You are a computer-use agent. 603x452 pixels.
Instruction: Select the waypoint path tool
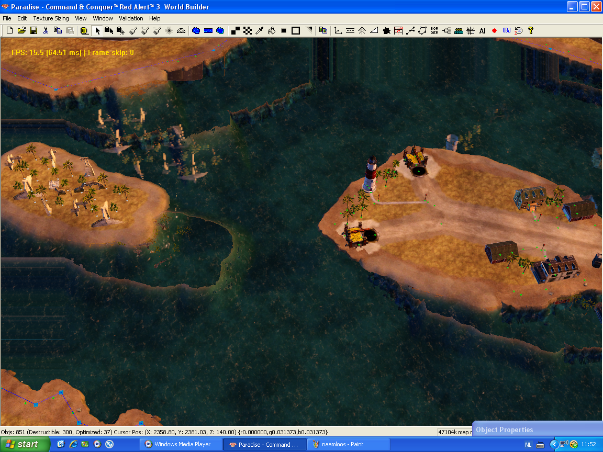(x=410, y=30)
